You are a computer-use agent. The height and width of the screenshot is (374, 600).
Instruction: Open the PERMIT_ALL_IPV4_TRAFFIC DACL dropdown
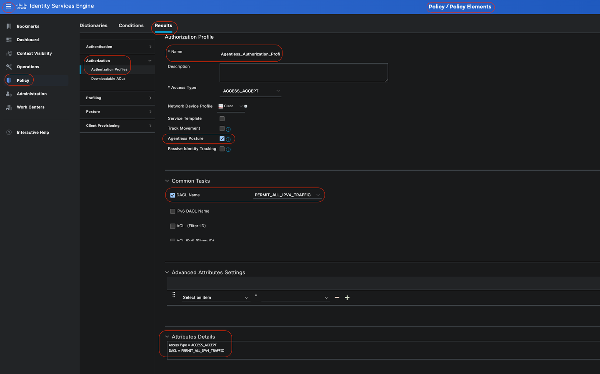(x=287, y=195)
